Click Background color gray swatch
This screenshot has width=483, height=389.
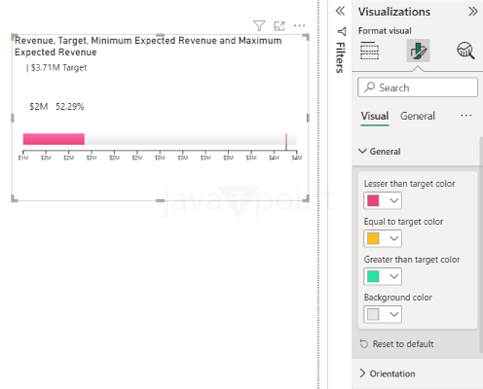click(373, 314)
